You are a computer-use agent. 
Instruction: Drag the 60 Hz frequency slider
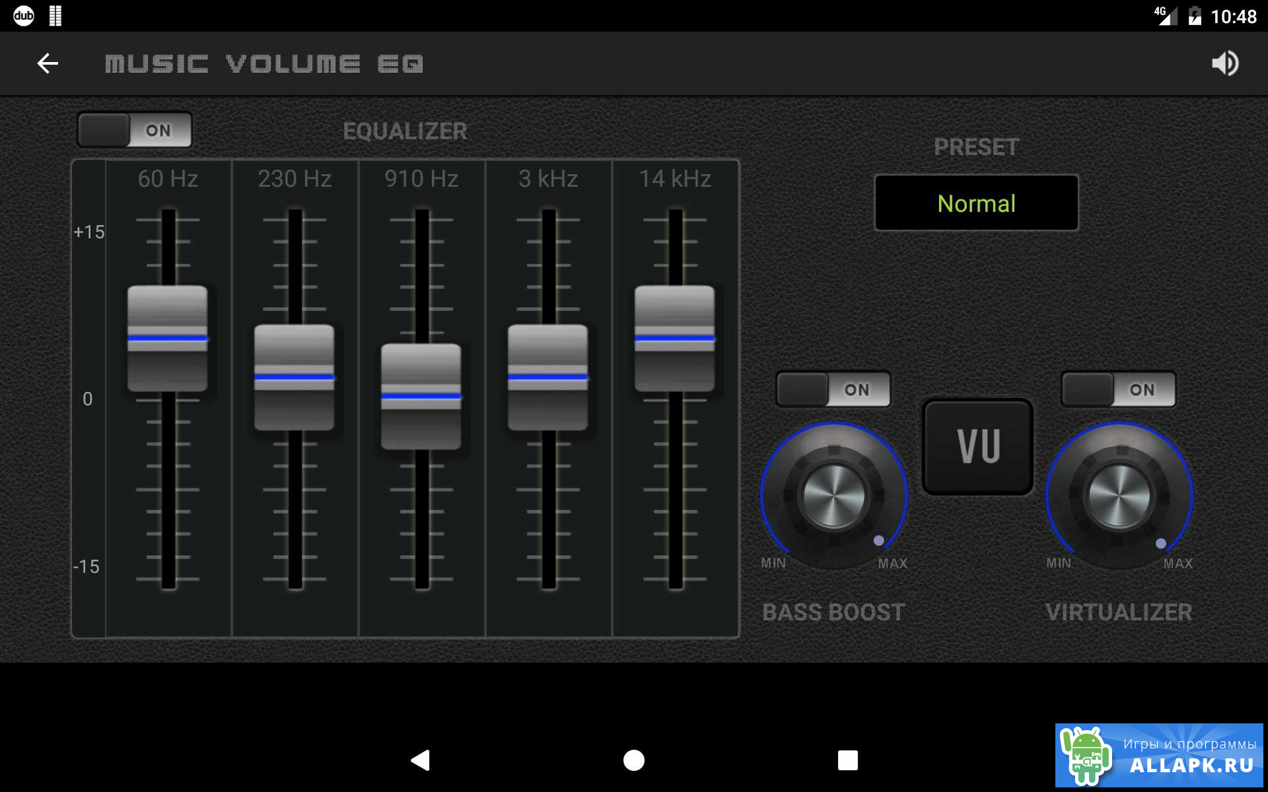pos(167,338)
